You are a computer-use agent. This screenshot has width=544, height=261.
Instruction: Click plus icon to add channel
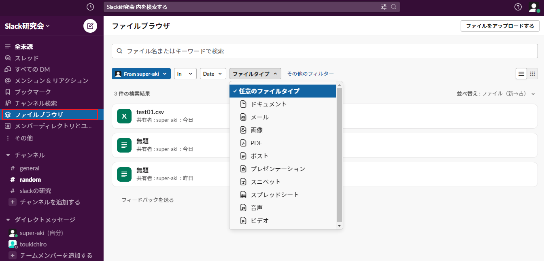[13, 202]
